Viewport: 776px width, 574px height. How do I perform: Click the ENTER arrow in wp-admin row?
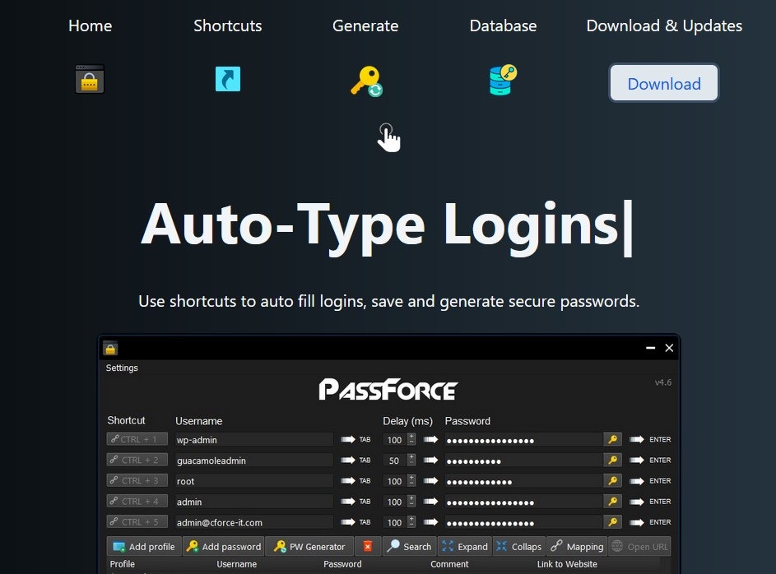click(636, 439)
